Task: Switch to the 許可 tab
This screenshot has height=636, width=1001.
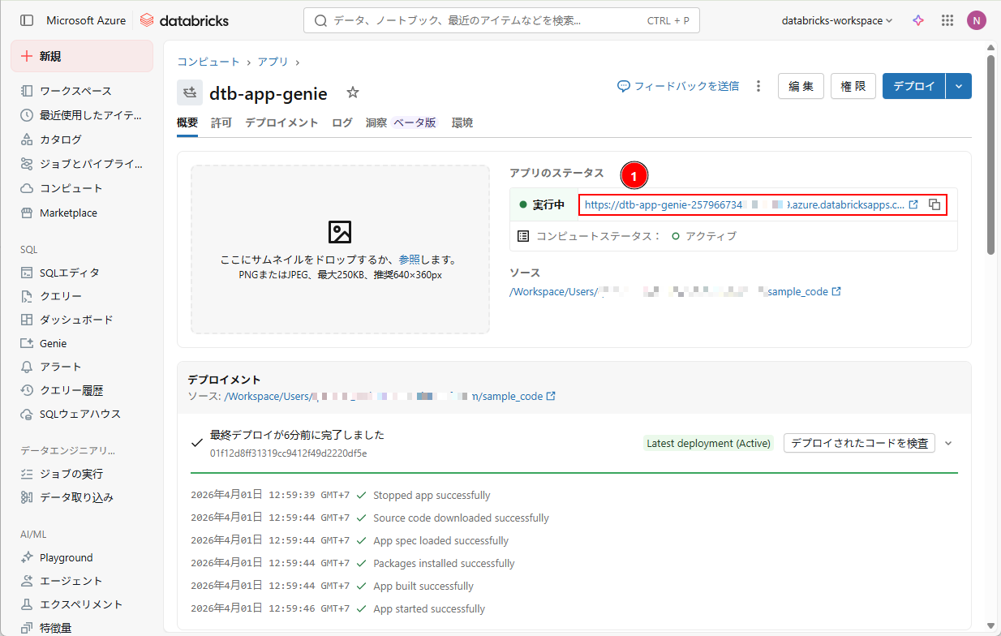Action: click(221, 122)
